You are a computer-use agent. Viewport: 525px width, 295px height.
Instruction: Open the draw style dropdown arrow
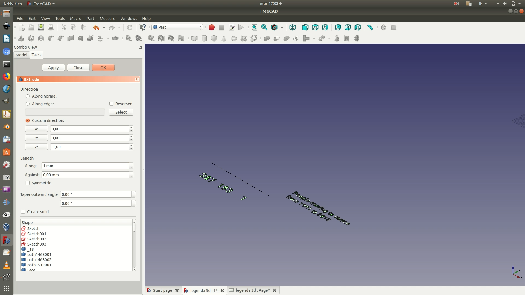[x=282, y=28]
